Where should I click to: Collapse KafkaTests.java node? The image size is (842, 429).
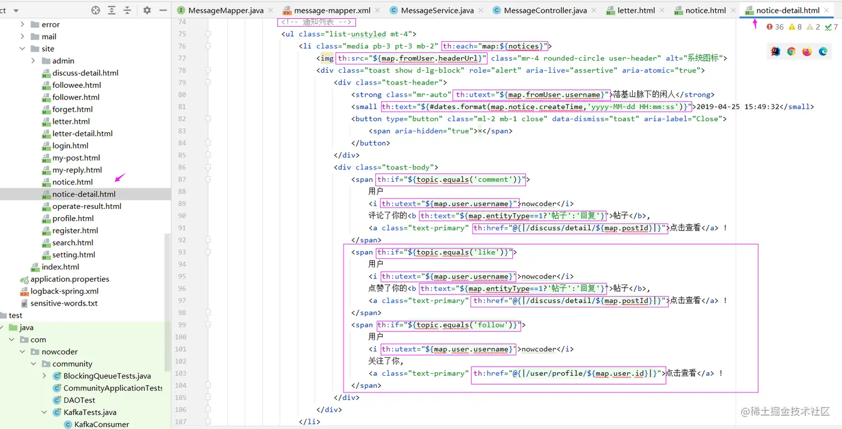tap(45, 412)
